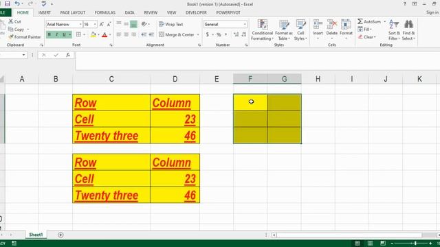This screenshot has width=440, height=247.
Task: Click the spelling check icon in quick access toolbar
Action: pos(44,3)
